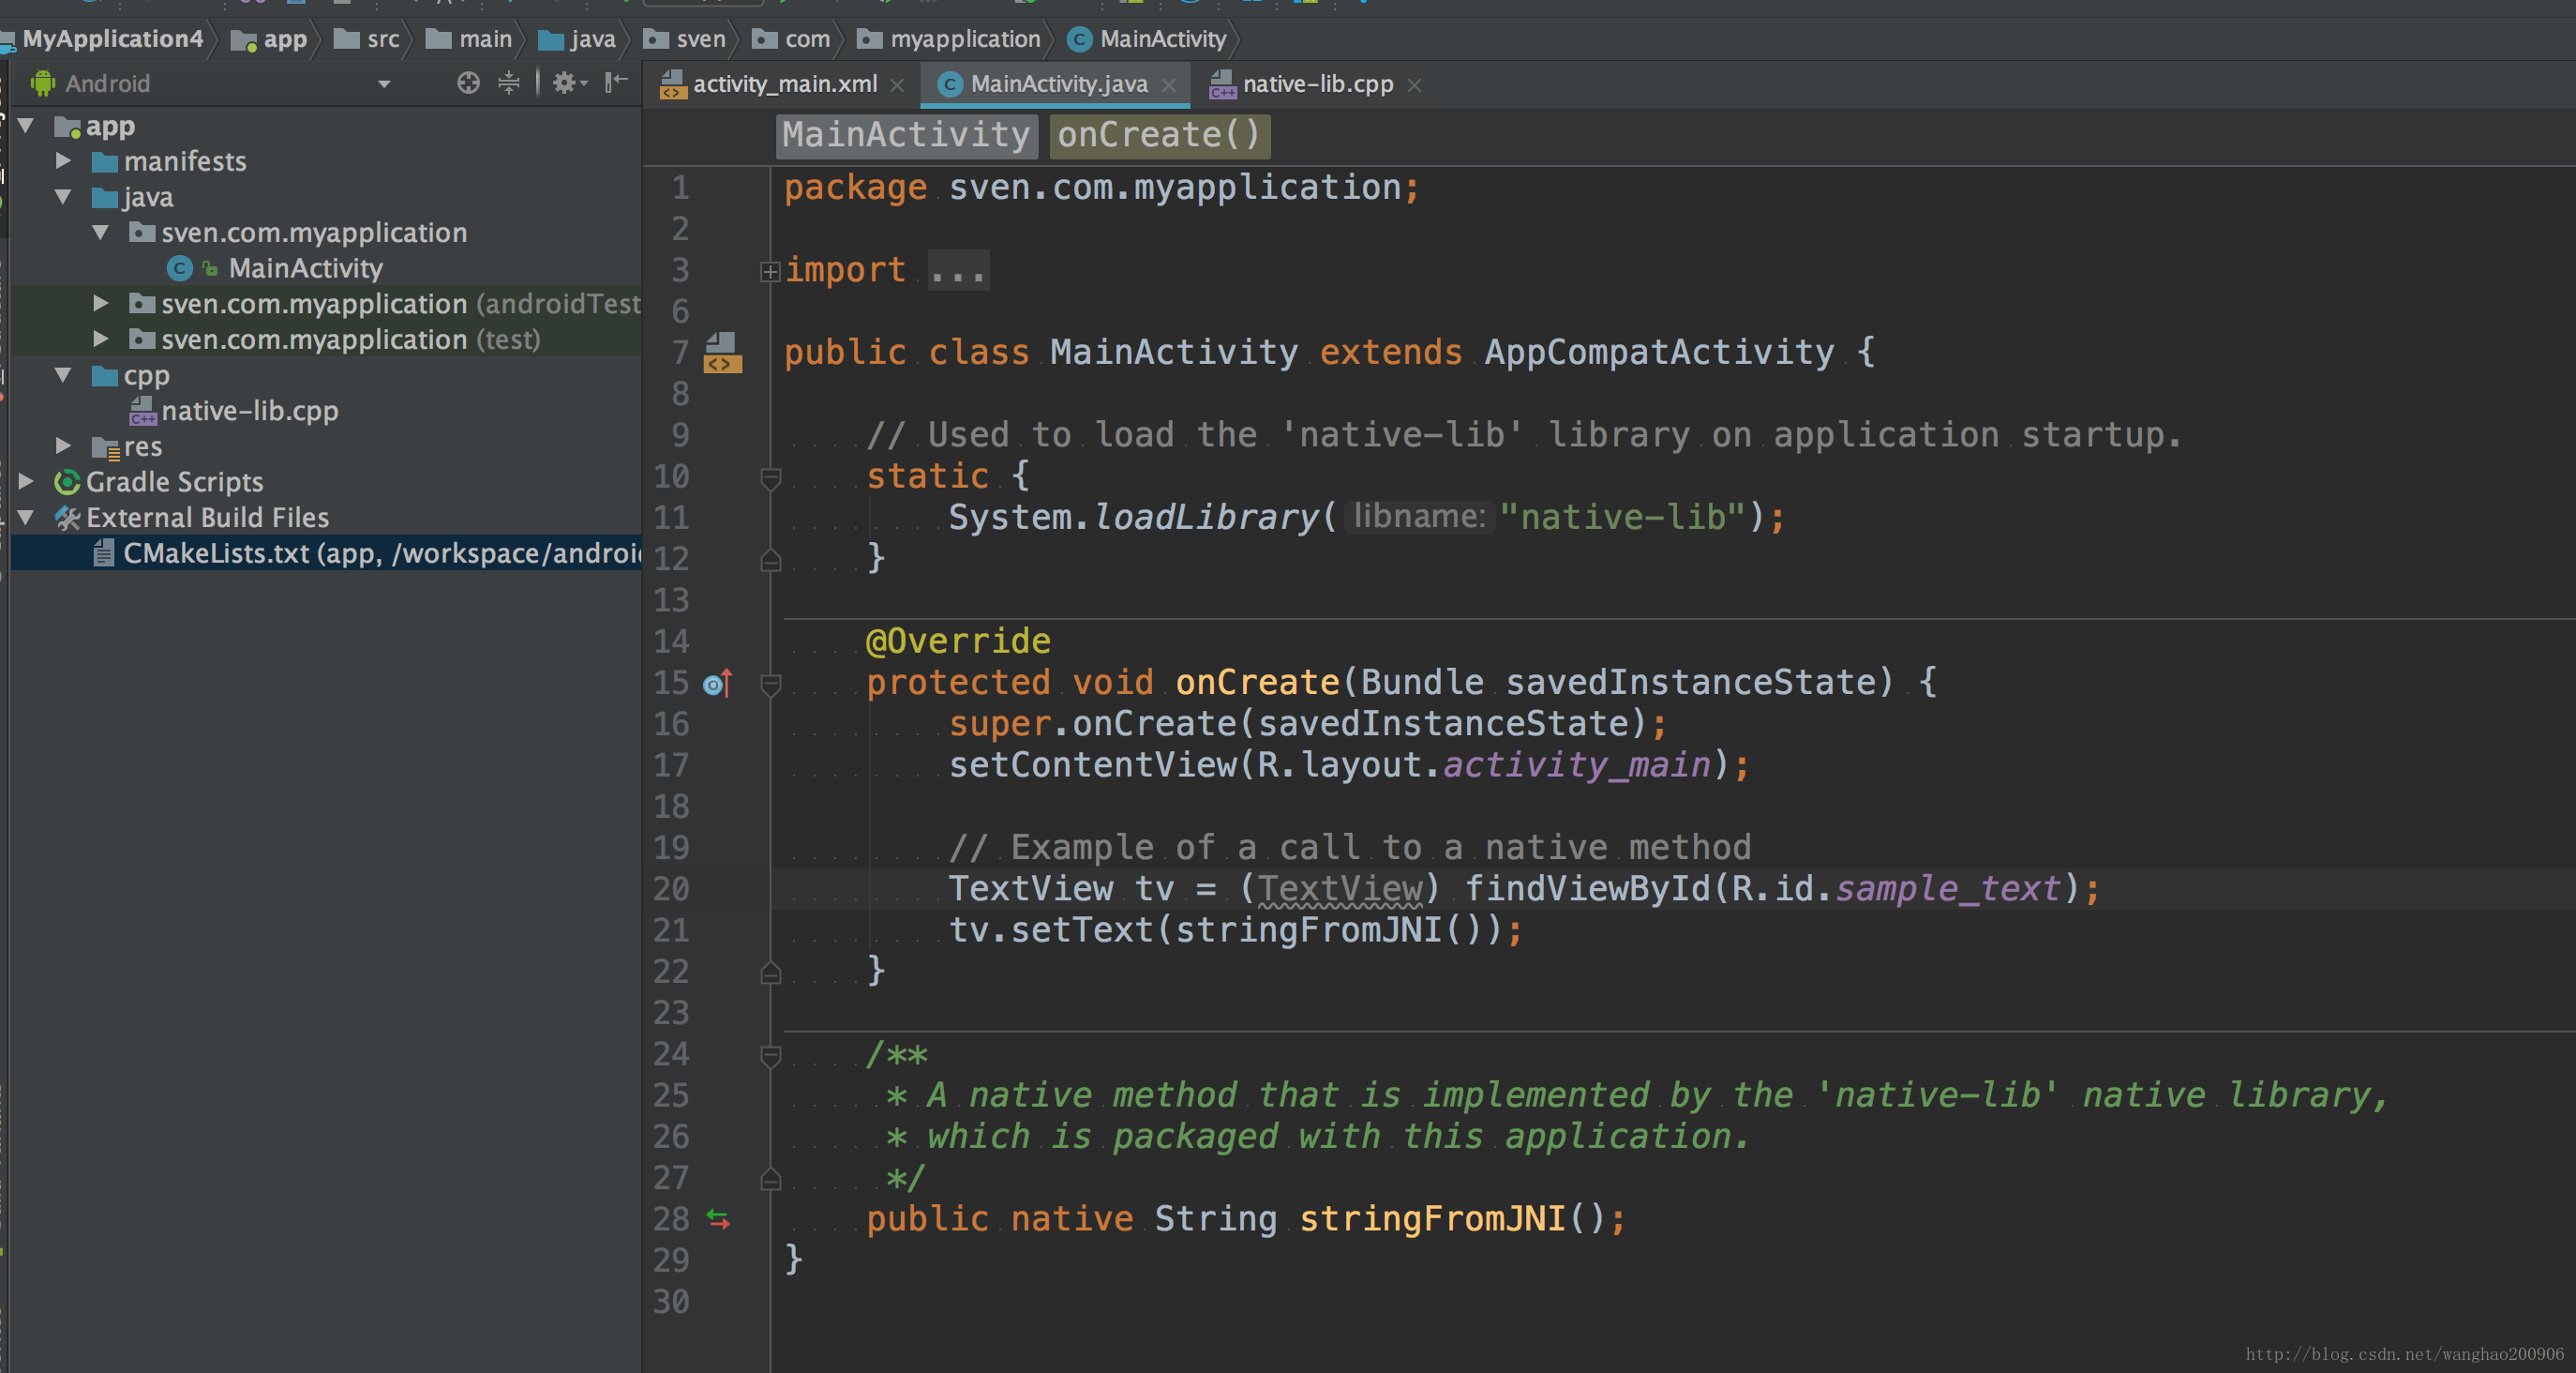Close the native-lib.cpp tab
The height and width of the screenshot is (1373, 2576).
(1414, 86)
